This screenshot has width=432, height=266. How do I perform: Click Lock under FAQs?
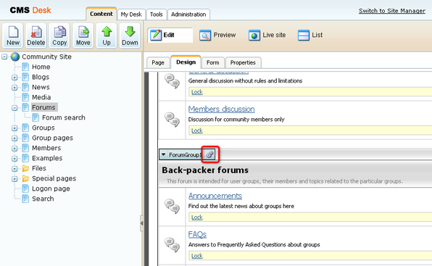coord(197,256)
